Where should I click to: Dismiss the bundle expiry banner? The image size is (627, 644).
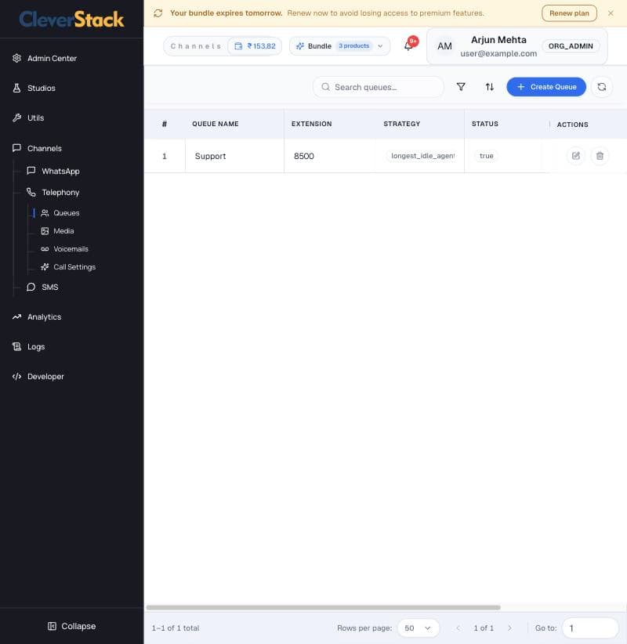(x=611, y=13)
